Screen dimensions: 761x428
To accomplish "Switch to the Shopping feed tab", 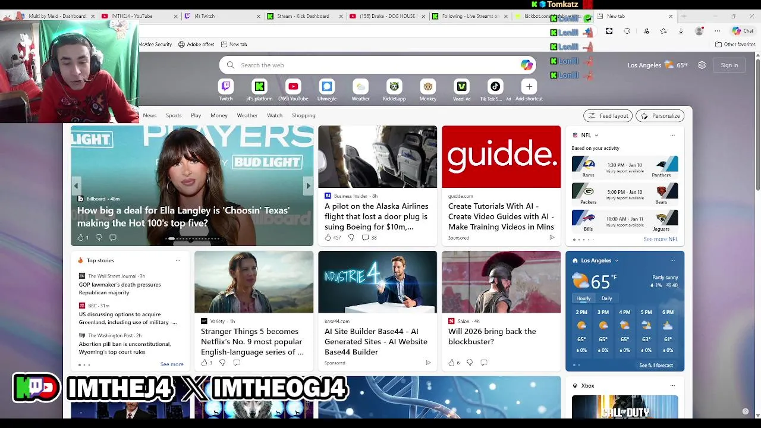I will click(x=304, y=115).
